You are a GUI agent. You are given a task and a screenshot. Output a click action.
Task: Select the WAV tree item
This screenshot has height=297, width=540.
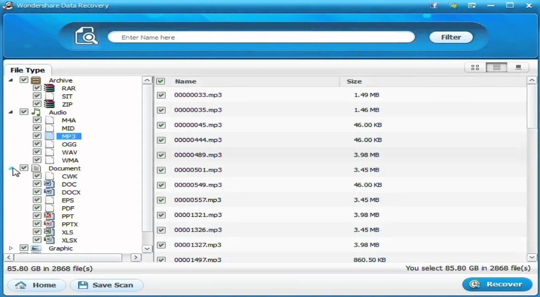[x=69, y=152]
